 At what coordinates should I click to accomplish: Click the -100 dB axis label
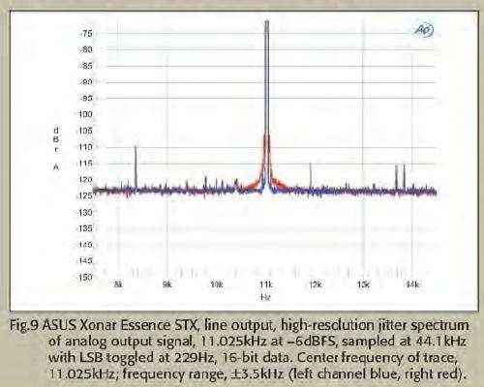(84, 114)
